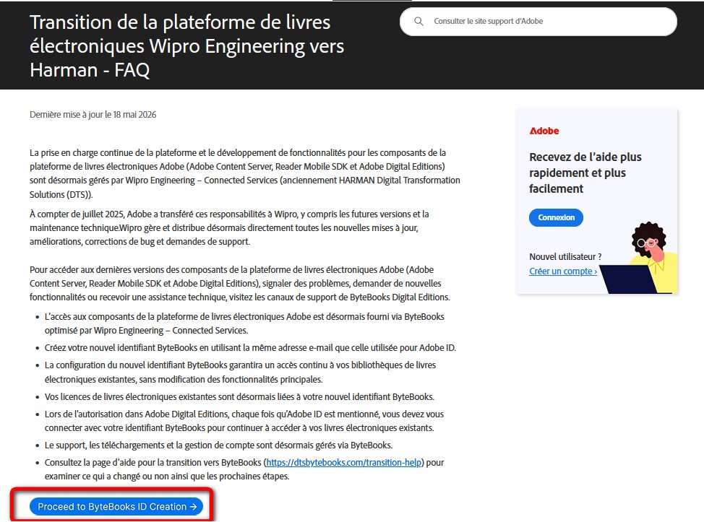
Task: Click bullet 'La configuration du nouvel identifiant ByteBooks'
Action: coord(240,373)
